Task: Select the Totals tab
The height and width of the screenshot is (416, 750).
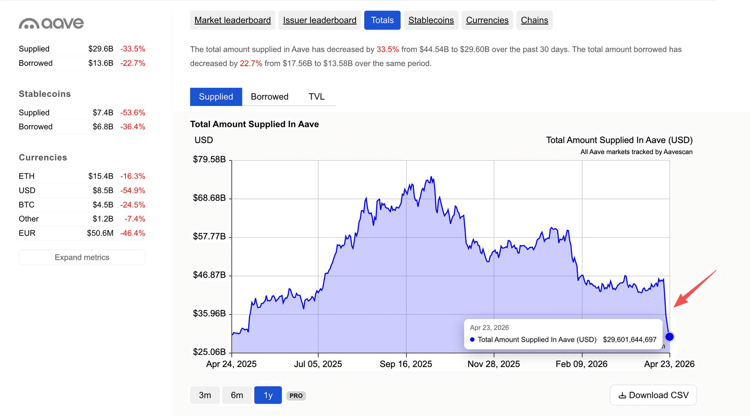Action: tap(382, 20)
